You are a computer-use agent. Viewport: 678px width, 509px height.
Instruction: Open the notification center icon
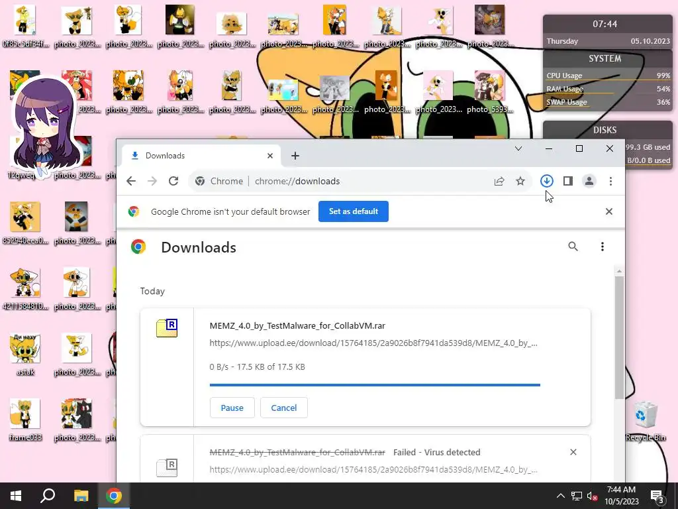(x=657, y=496)
